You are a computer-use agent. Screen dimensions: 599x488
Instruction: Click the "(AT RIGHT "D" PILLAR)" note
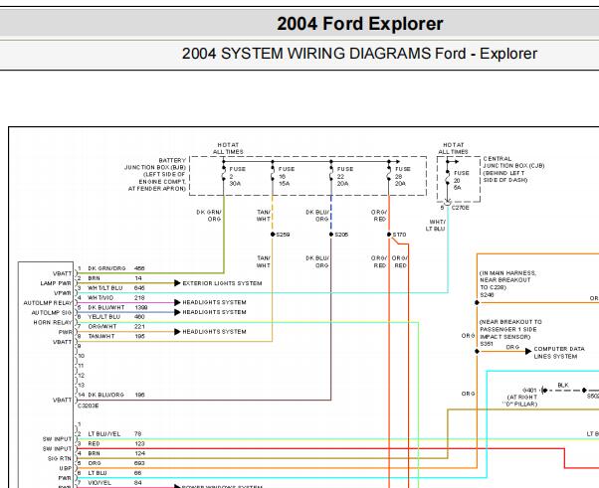[x=520, y=401]
